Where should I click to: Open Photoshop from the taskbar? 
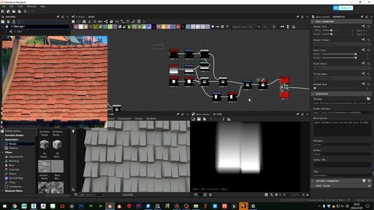point(81,206)
